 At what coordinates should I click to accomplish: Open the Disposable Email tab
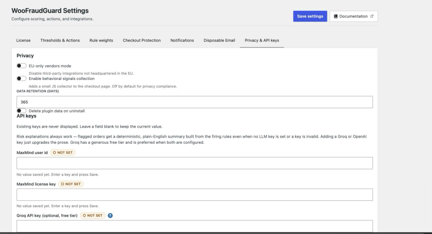coord(219,40)
